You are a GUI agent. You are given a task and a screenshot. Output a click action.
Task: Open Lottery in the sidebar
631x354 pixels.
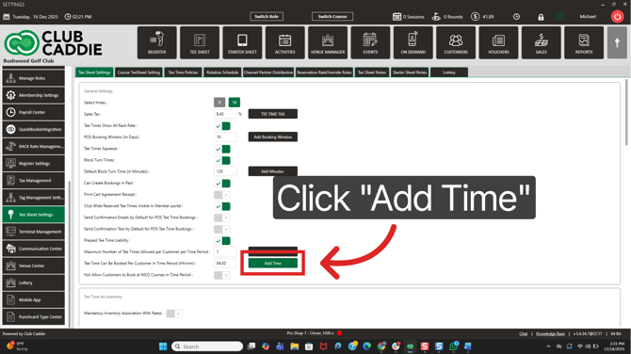tap(33, 282)
